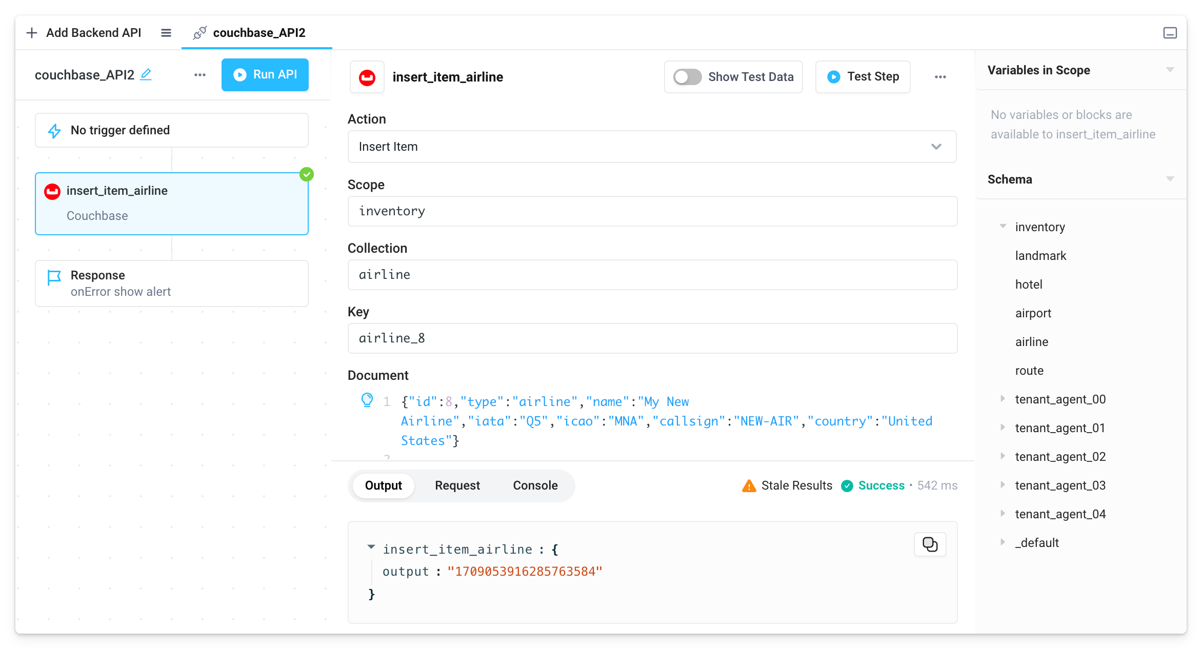Open the hamburger menu beside Add Backend API
The height and width of the screenshot is (649, 1202).
166,32
